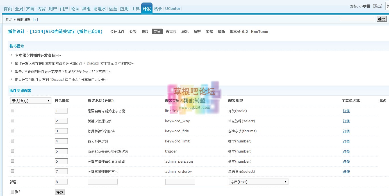The width and height of the screenshot is (389, 196).
Task: Click 详情 for the trigger variable
Action: (346, 151)
